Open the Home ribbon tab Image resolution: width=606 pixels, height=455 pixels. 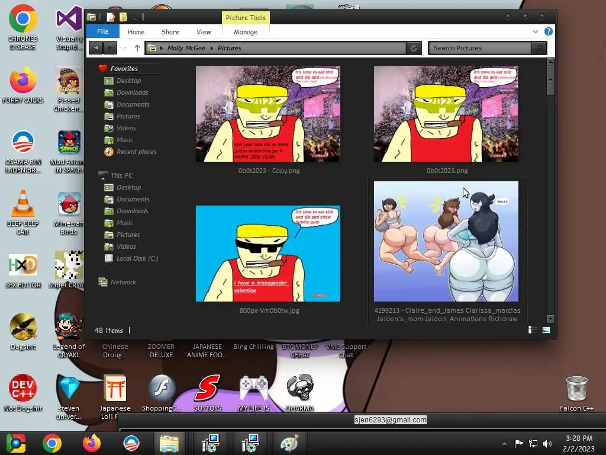coord(136,32)
